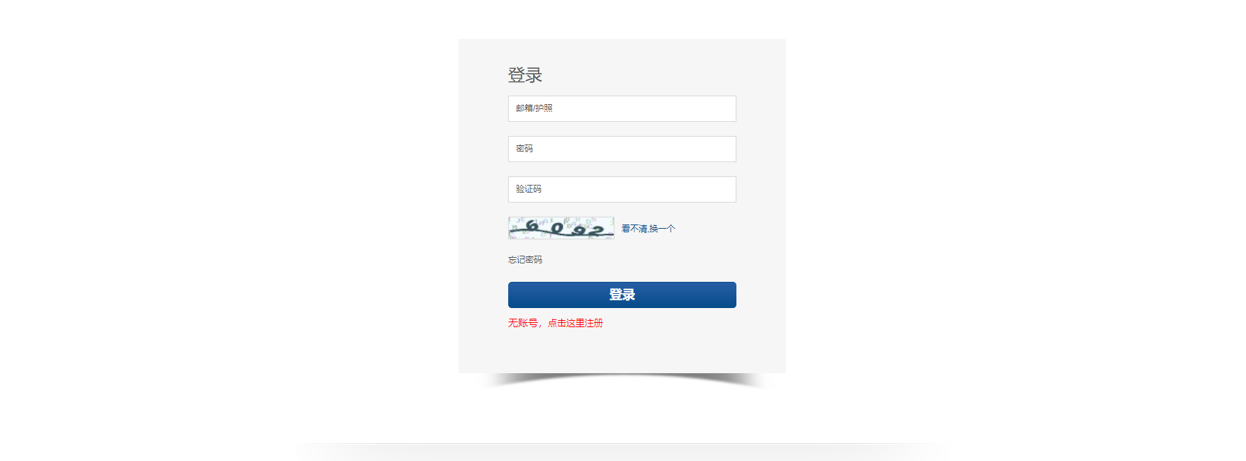Select the 验证码 captcha input box

coord(622,189)
